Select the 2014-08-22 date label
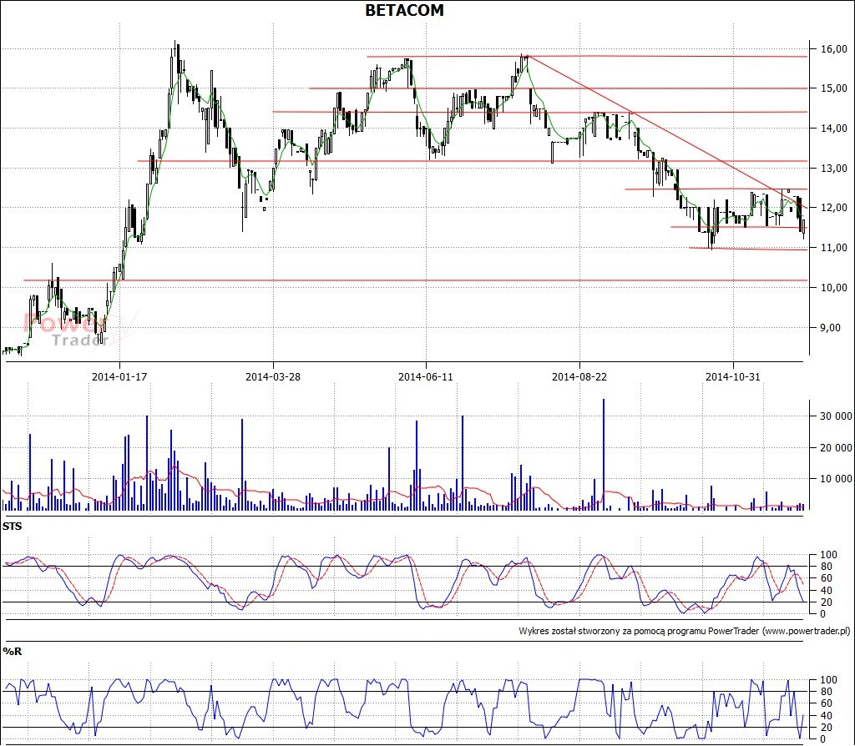 point(579,376)
